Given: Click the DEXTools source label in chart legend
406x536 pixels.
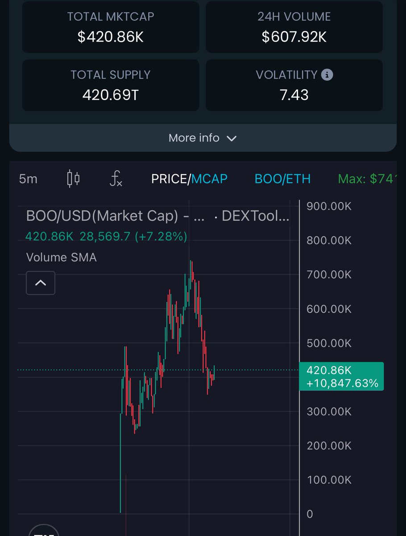Looking at the screenshot, I should (255, 216).
